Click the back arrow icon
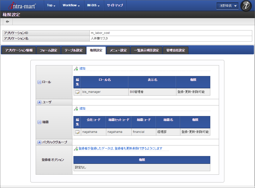255x188 pixels. pyautogui.click(x=8, y=22)
